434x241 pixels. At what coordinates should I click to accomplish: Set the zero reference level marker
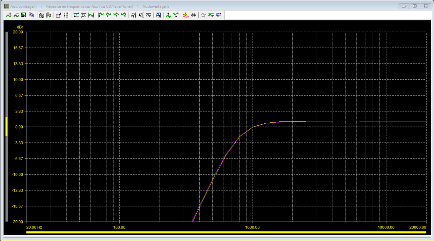tap(185, 15)
